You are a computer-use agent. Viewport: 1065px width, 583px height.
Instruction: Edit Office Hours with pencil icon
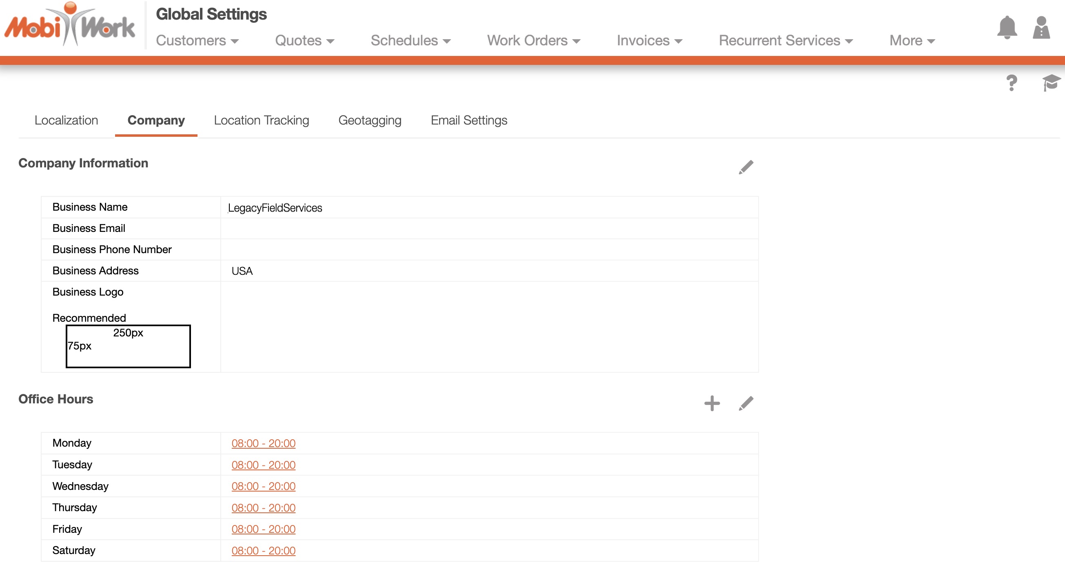click(x=746, y=403)
